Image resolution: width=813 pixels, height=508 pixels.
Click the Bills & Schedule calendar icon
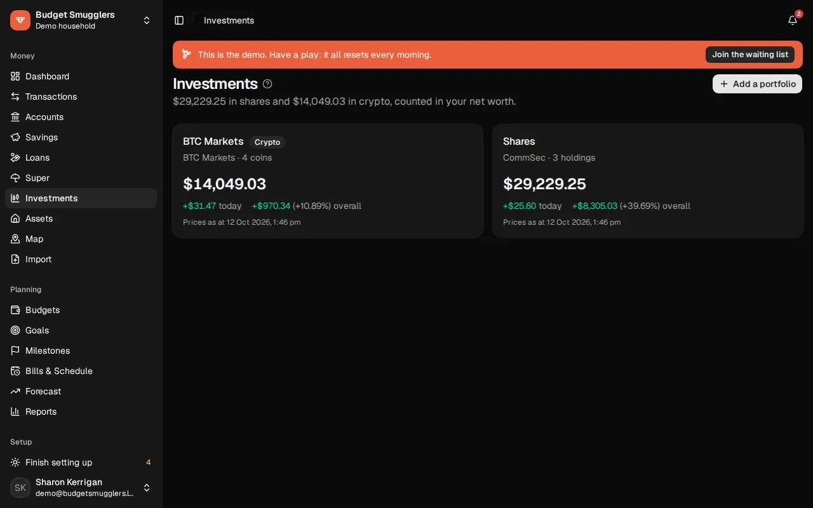click(x=15, y=371)
